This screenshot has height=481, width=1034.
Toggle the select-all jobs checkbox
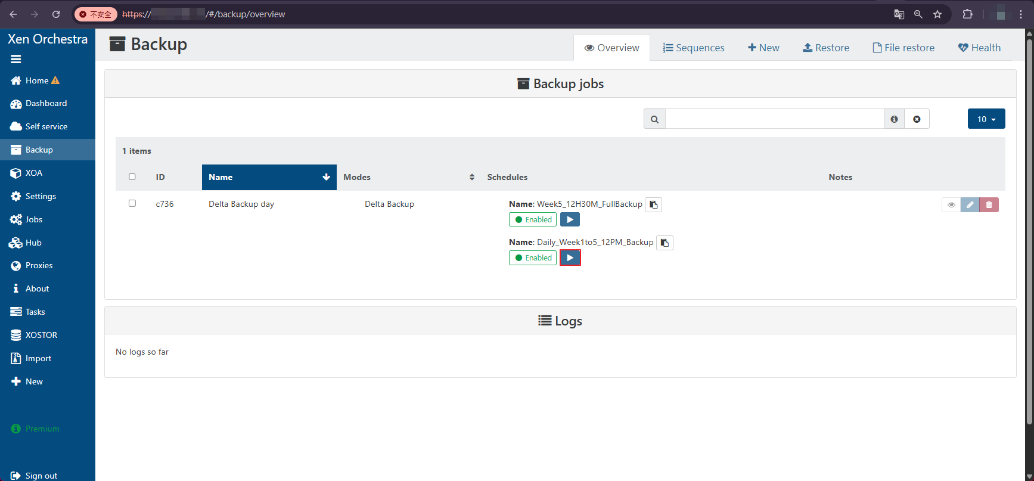click(x=132, y=176)
